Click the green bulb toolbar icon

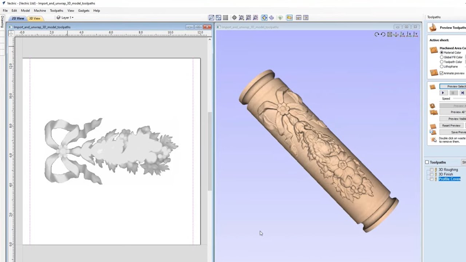click(280, 17)
